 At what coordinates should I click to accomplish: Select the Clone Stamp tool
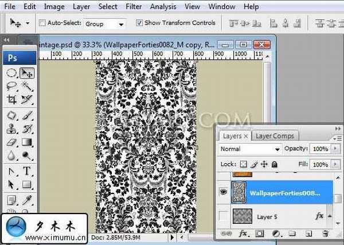point(11,129)
